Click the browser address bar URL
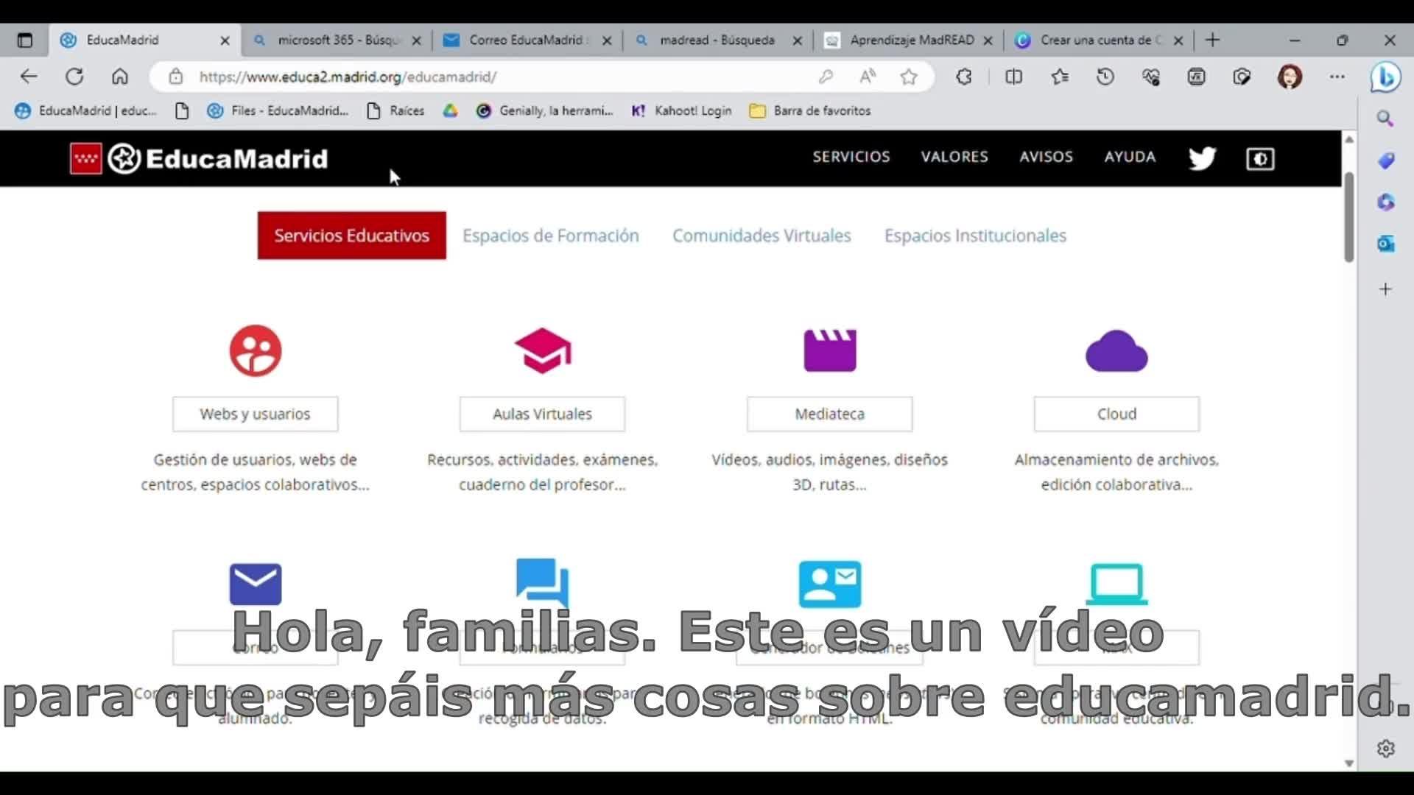Screen dimensions: 1414x795 click(x=348, y=77)
